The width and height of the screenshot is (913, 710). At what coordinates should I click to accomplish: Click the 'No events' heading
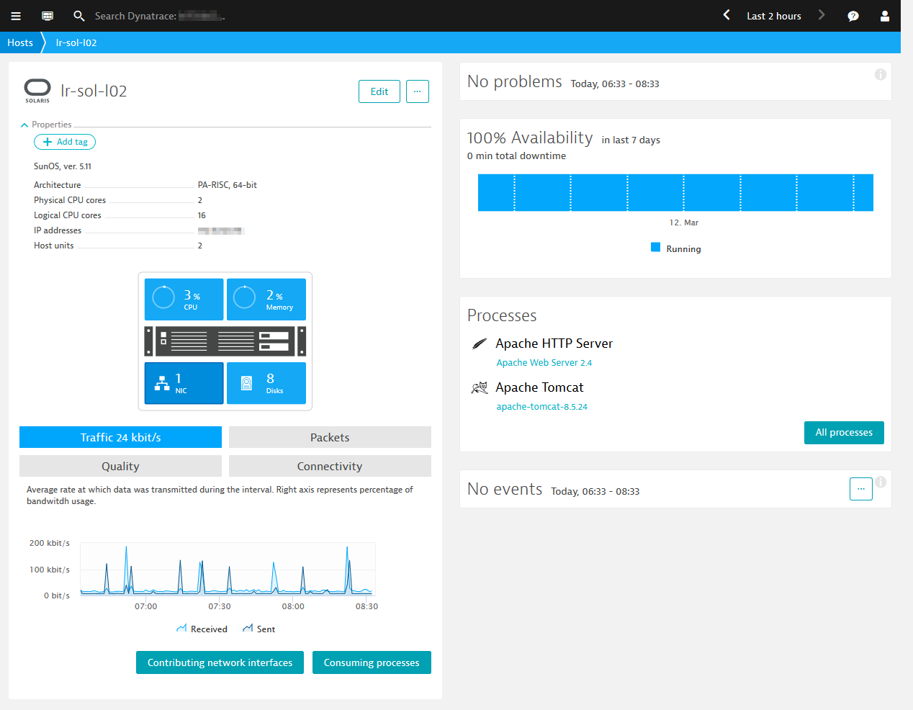pos(505,489)
